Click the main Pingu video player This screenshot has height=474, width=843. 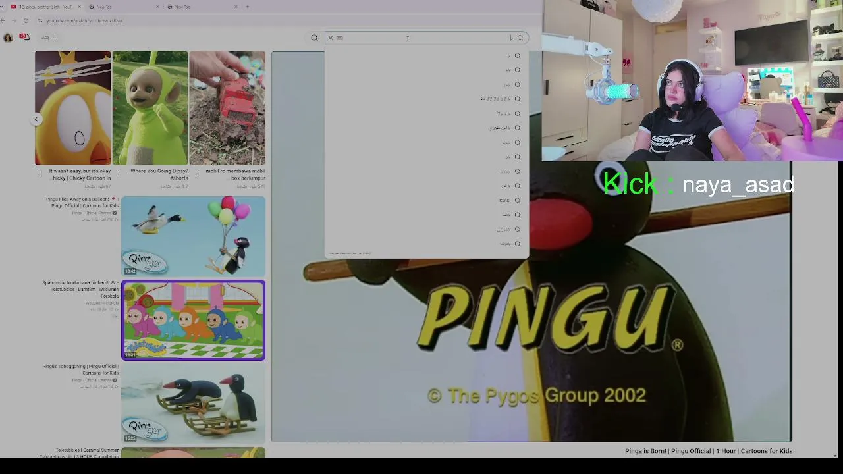click(x=531, y=247)
